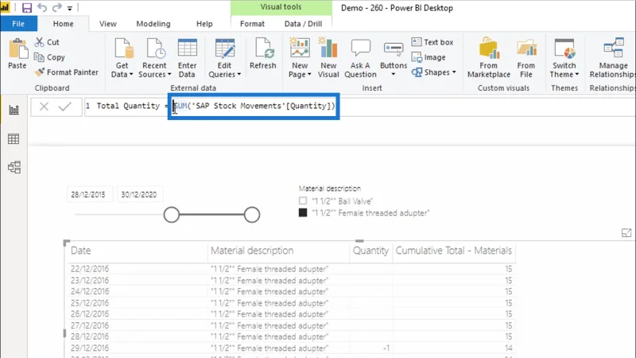Screen dimensions: 636x358
Task: Switch to the View ribbon tab
Action: pos(108,24)
